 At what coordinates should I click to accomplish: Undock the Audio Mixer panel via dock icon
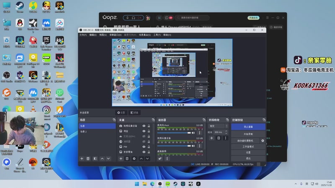(x=204, y=120)
